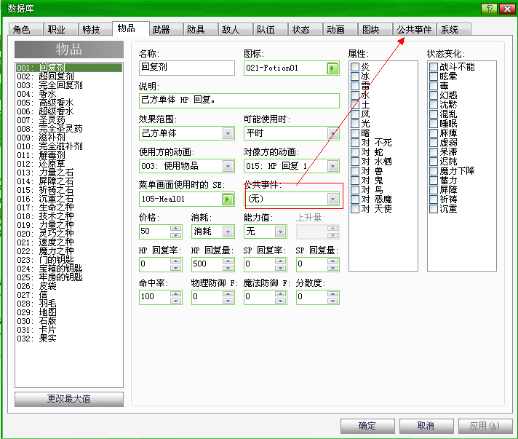Image resolution: width=518 pixels, height=439 pixels.
Task: Open the 系统 tab
Action: click(454, 29)
